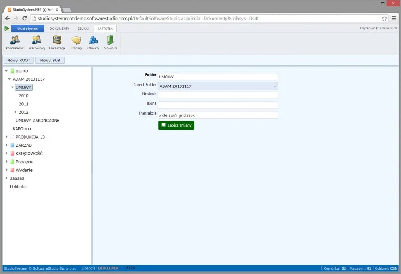Expand the 2012 tree node
Viewport: 401px width, 274px height.
(15, 112)
